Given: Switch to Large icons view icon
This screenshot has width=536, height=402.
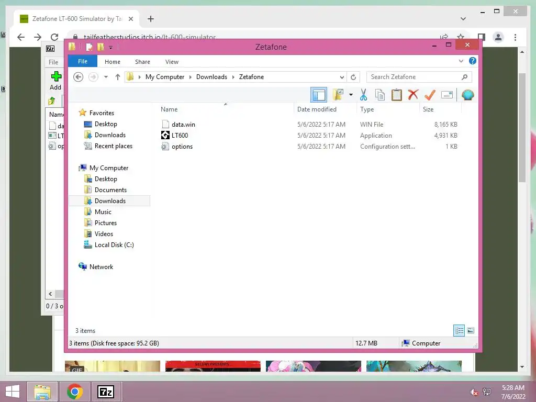Looking at the screenshot, I should coord(471,330).
